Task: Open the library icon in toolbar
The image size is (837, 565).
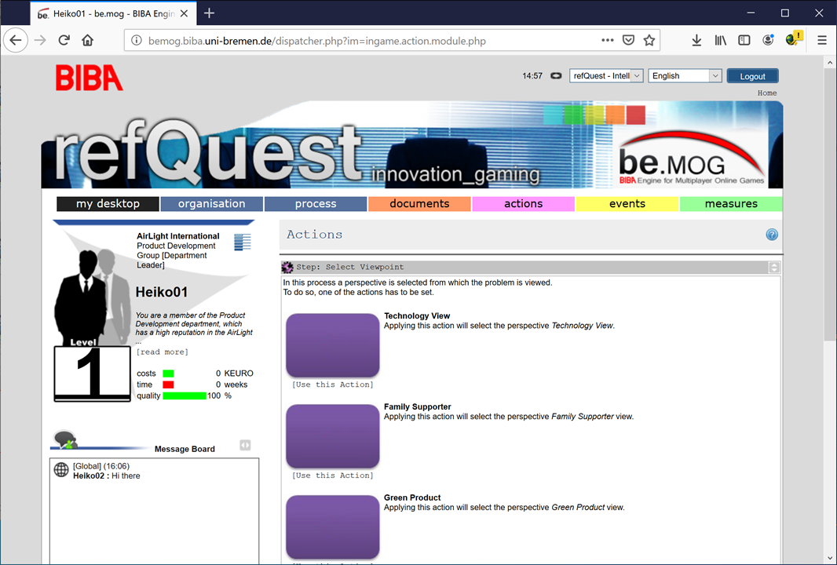Action: [x=721, y=40]
